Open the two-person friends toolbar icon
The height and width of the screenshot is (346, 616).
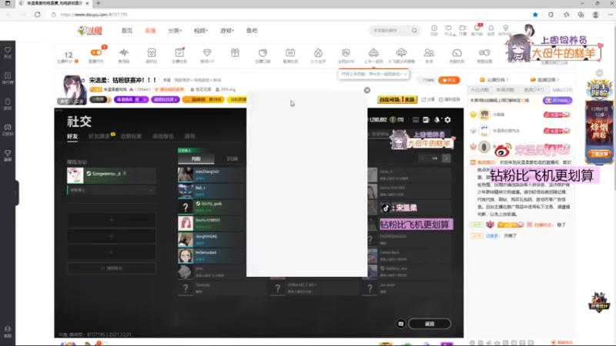tap(429, 52)
